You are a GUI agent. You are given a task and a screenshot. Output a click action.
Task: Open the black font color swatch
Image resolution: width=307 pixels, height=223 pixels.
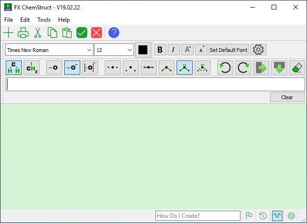143,50
